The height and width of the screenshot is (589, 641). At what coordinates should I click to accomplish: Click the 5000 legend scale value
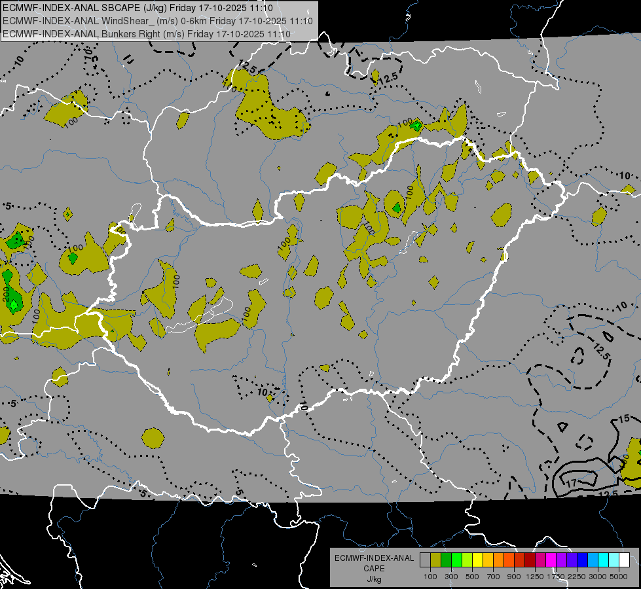pyautogui.click(x=619, y=577)
